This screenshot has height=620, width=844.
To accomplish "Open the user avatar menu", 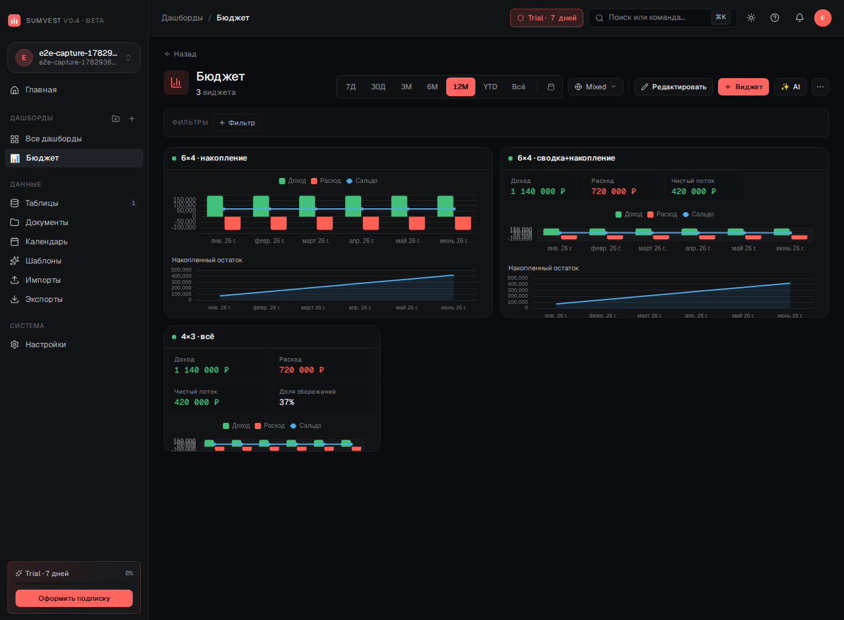I will coord(823,18).
